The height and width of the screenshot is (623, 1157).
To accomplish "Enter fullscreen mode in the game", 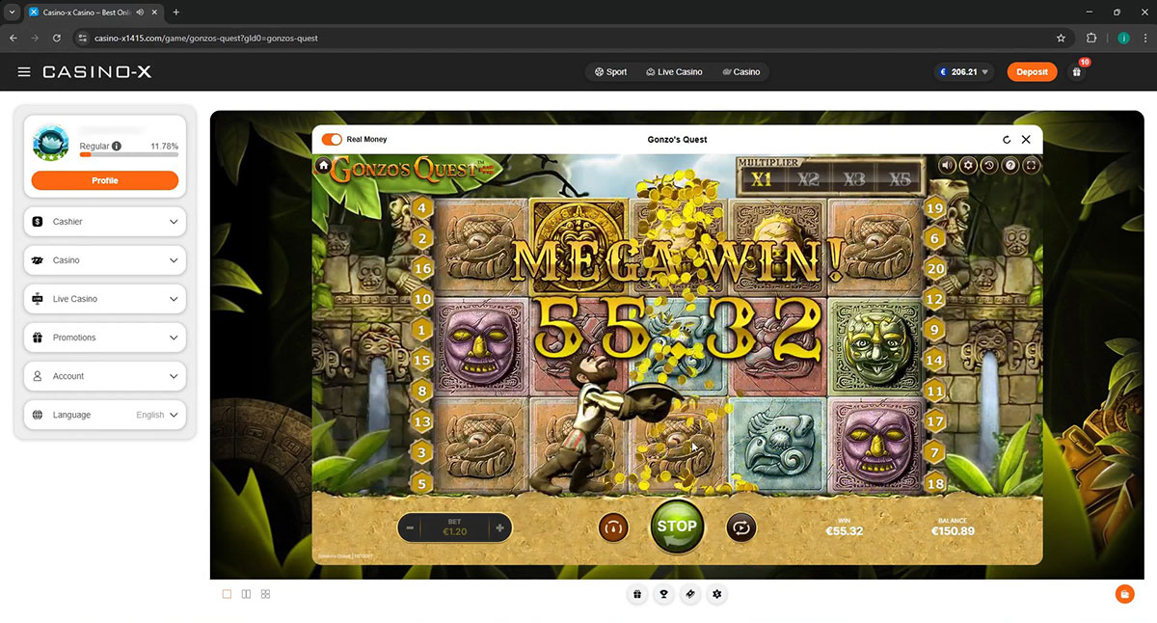I will coord(1032,166).
